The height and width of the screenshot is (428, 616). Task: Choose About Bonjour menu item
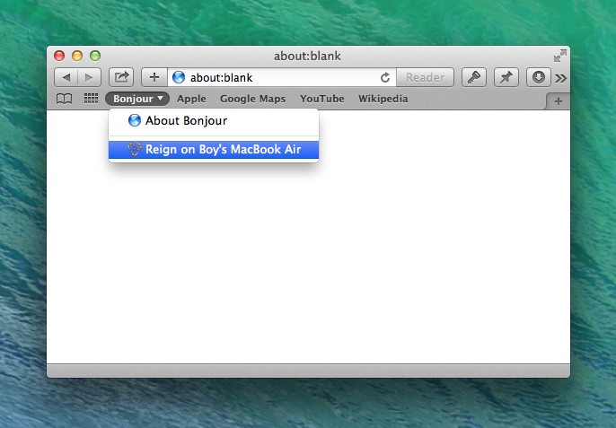pyautogui.click(x=214, y=120)
